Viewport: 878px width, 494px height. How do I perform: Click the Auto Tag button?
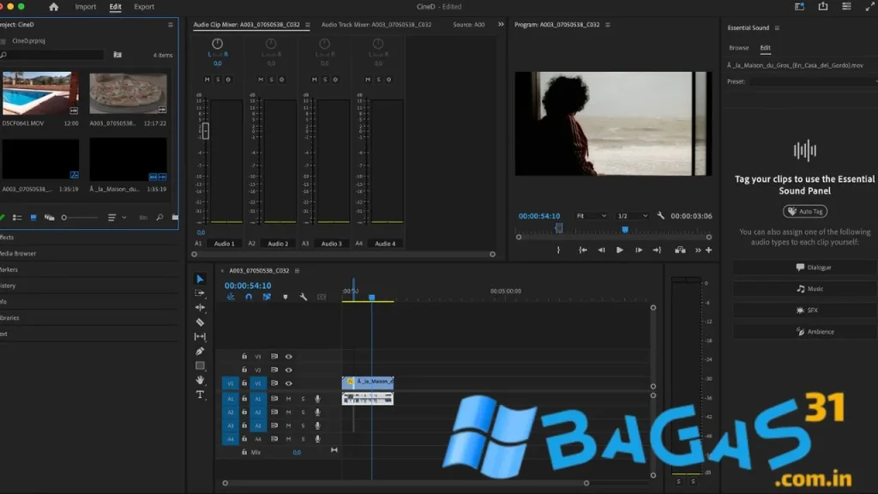804,211
